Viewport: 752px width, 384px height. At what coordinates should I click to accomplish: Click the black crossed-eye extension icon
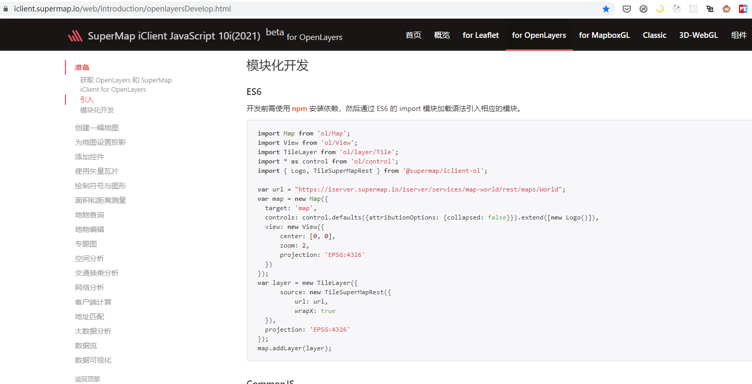[x=710, y=9]
